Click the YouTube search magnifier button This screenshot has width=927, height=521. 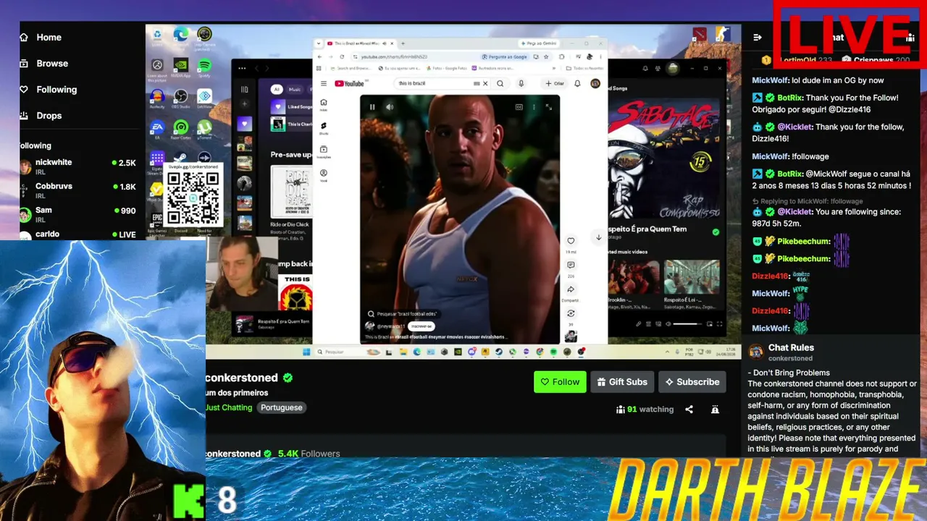pos(500,83)
